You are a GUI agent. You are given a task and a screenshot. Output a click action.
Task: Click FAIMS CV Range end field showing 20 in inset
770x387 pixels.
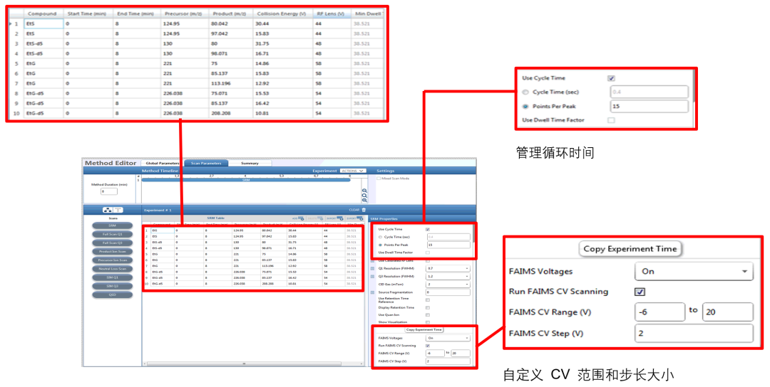pos(728,312)
